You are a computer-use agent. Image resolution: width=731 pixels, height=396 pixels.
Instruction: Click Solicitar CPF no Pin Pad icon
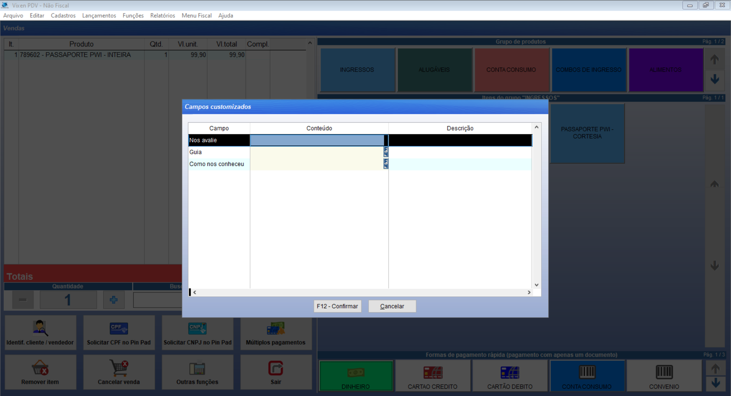(x=119, y=328)
